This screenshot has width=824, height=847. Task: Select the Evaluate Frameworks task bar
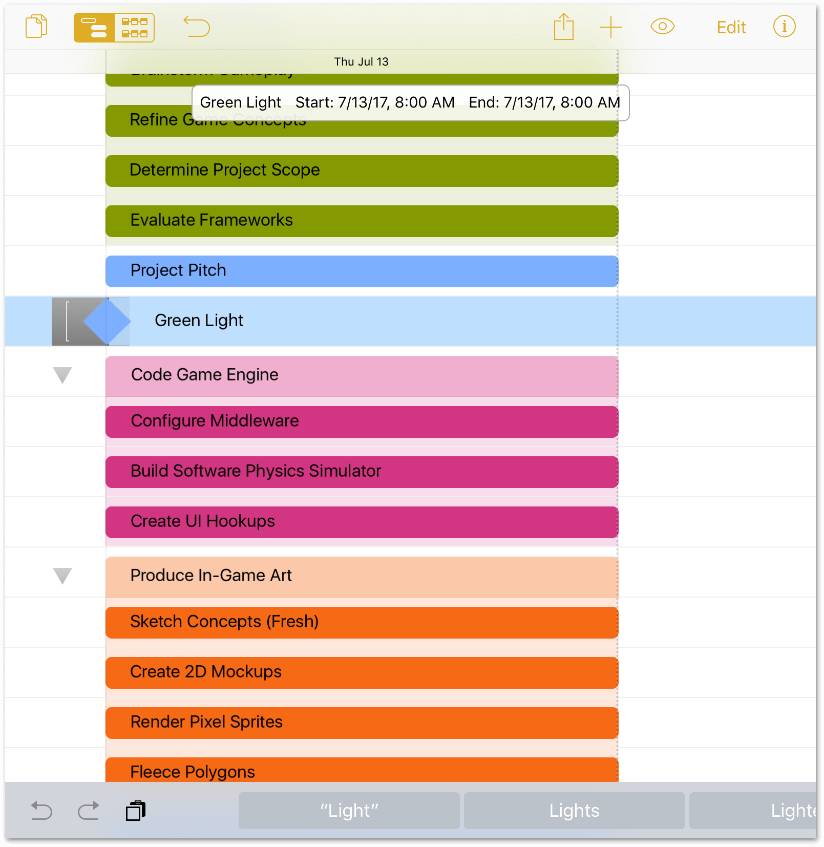coord(362,221)
